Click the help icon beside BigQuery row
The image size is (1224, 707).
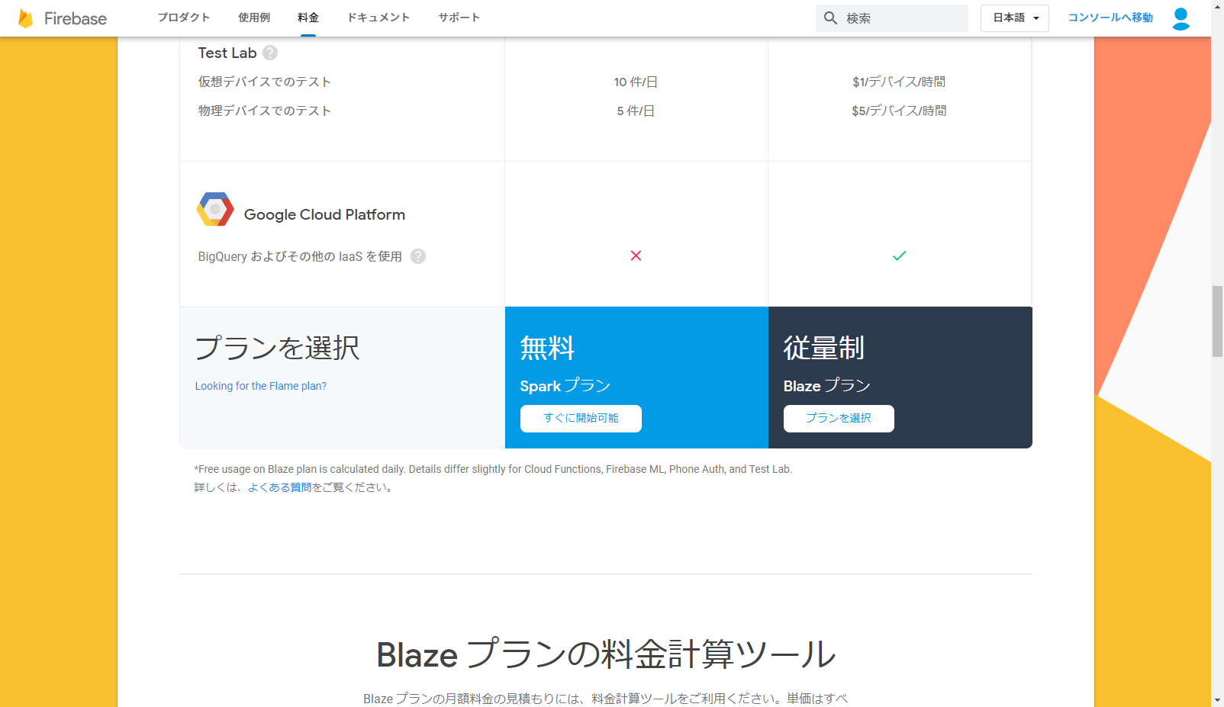click(x=418, y=256)
